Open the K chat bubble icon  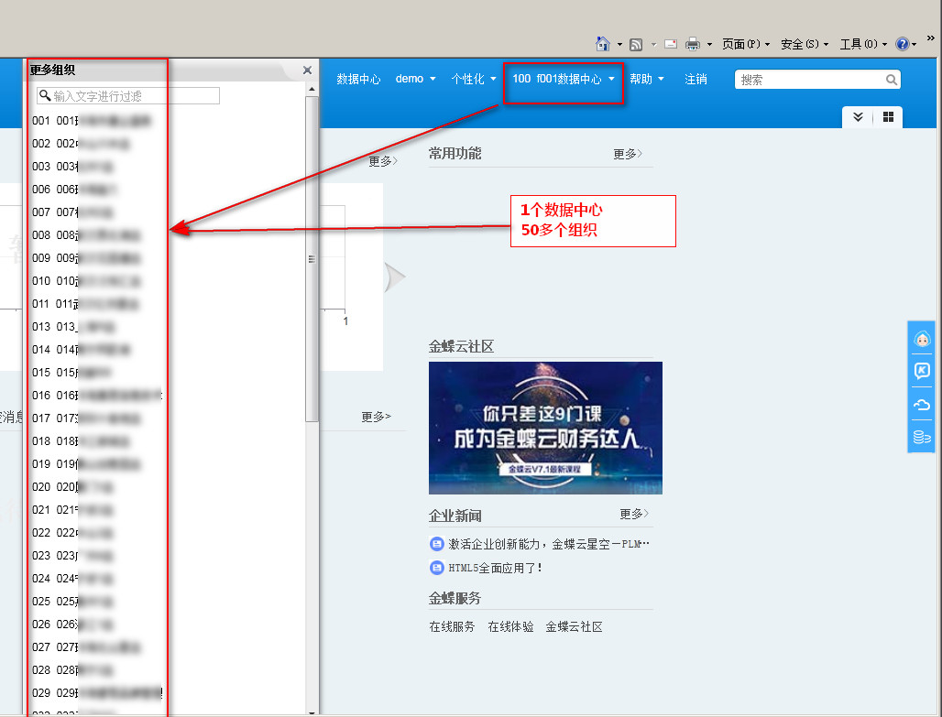coord(922,371)
